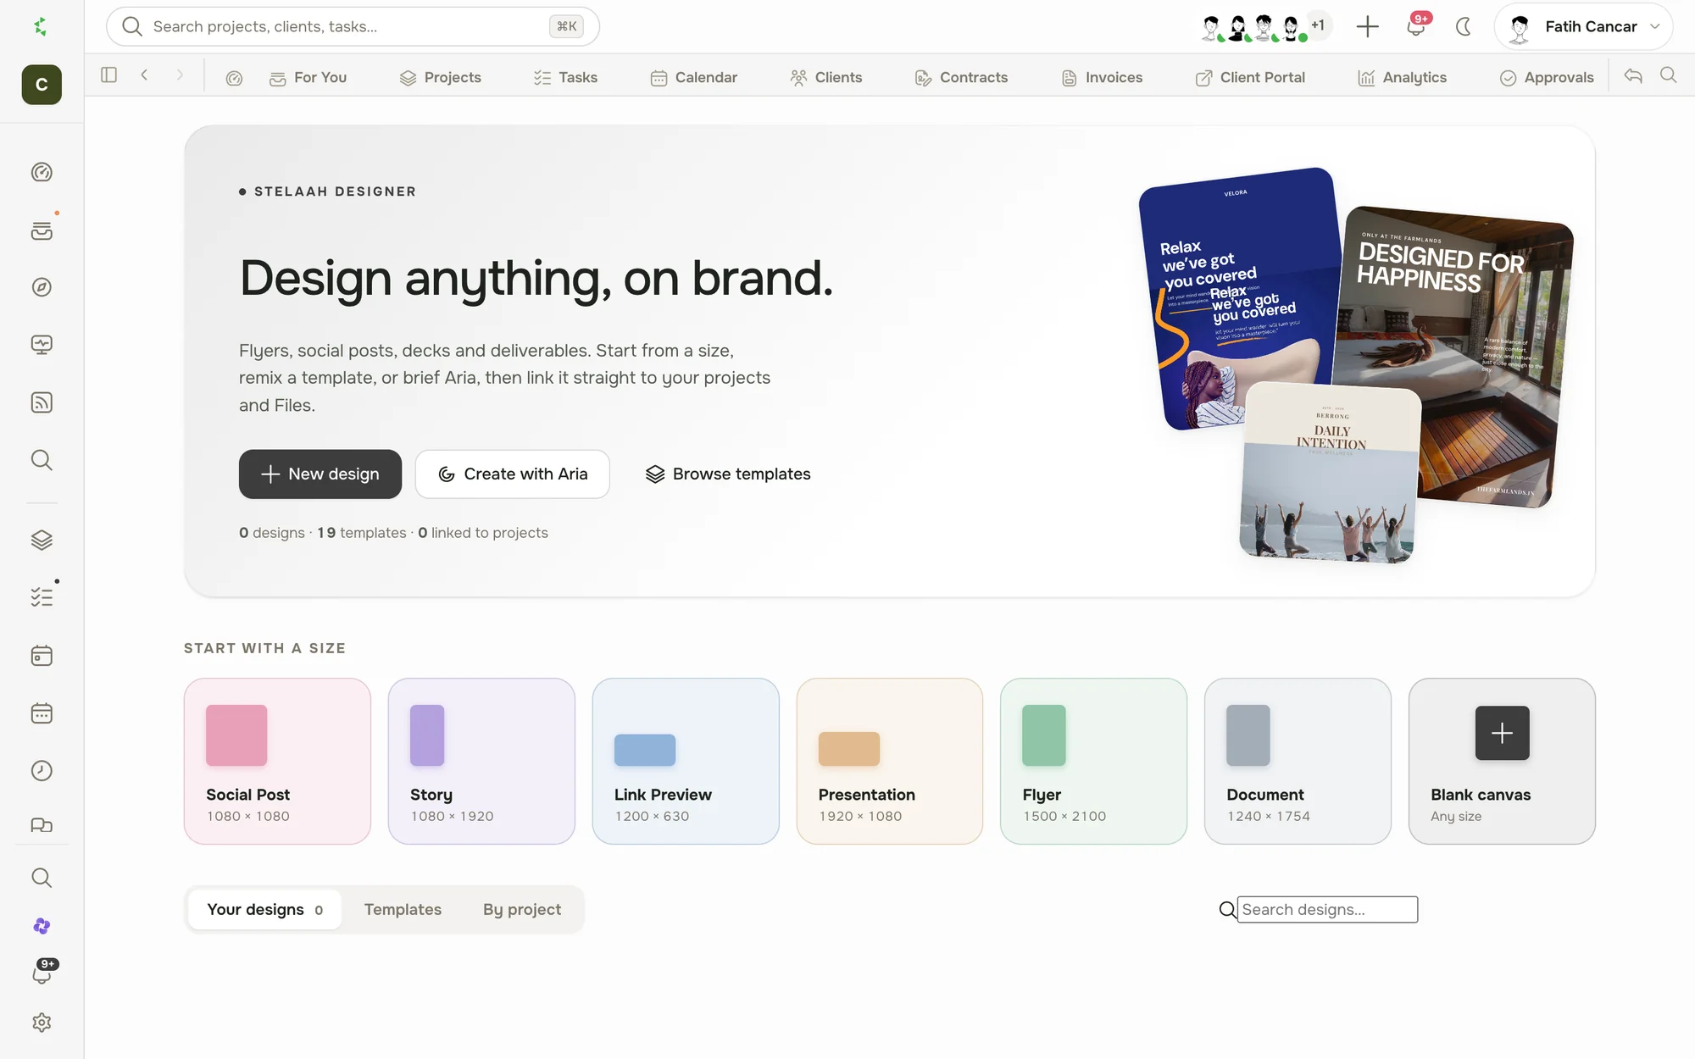Image resolution: width=1695 pixels, height=1059 pixels.
Task: Toggle dark mode moon icon
Action: click(x=1464, y=26)
